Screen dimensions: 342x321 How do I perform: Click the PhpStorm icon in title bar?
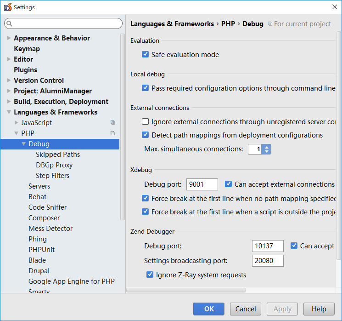(x=8, y=7)
